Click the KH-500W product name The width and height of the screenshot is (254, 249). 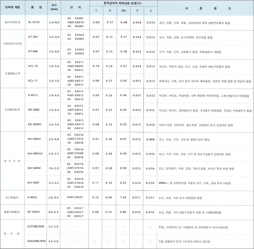tap(34, 168)
